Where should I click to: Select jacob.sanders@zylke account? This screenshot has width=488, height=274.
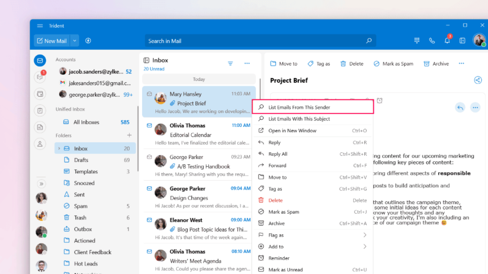point(96,72)
